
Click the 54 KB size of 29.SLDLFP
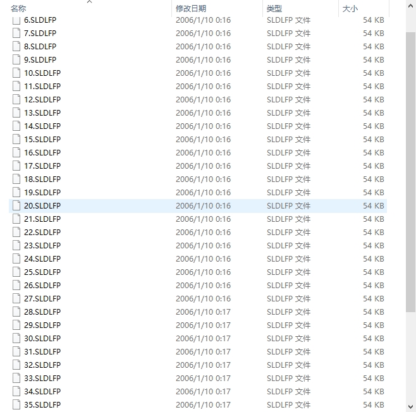[x=374, y=325]
